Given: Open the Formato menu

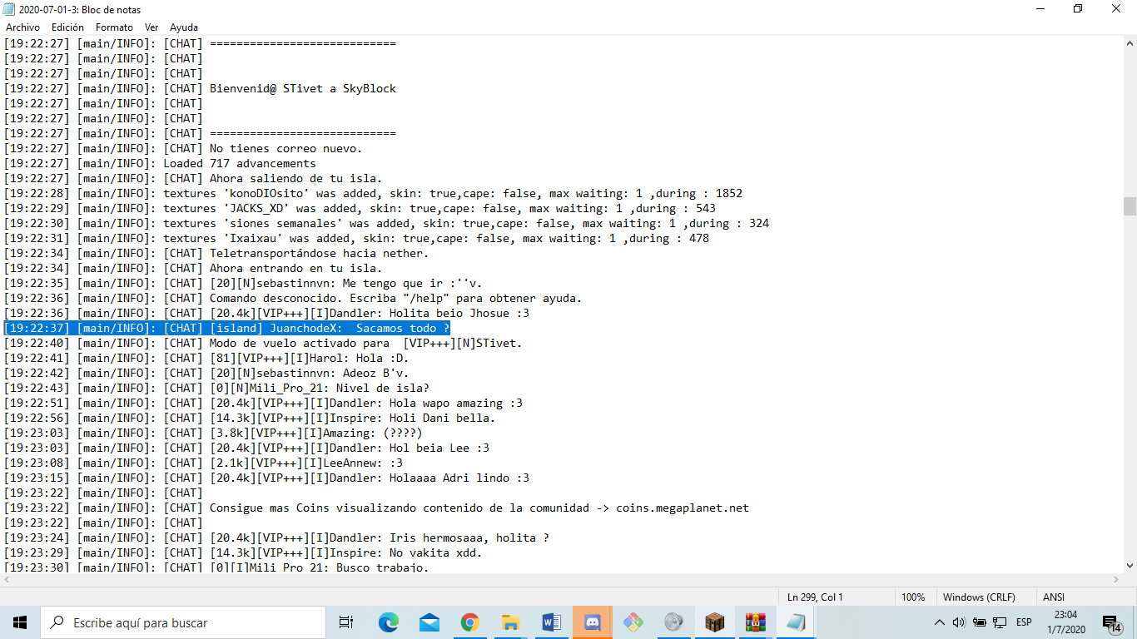Looking at the screenshot, I should 114,27.
